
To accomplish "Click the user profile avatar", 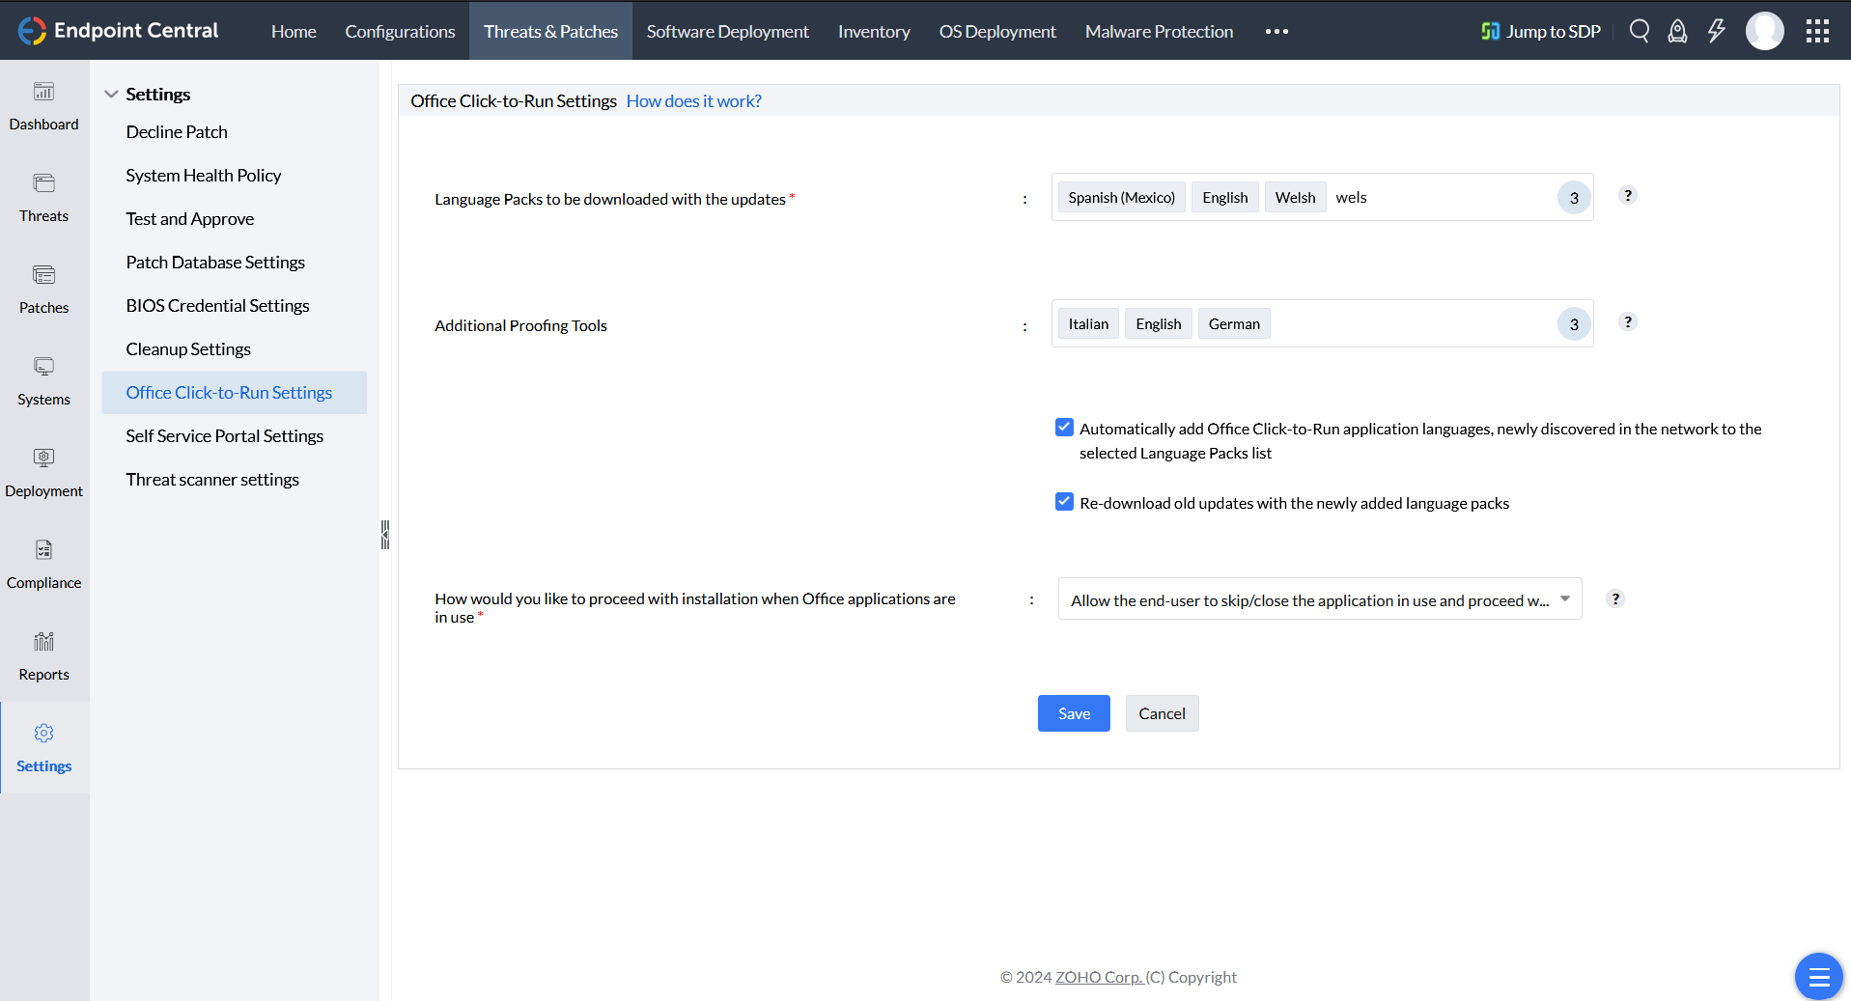I will pyautogui.click(x=1764, y=31).
